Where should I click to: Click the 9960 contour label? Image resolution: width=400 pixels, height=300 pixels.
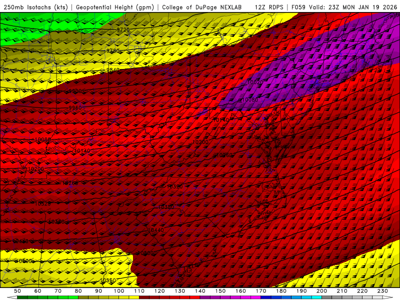pyautogui.click(x=75, y=108)
